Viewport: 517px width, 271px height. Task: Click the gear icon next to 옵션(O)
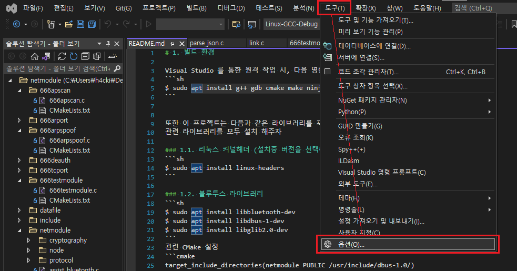coord(328,244)
